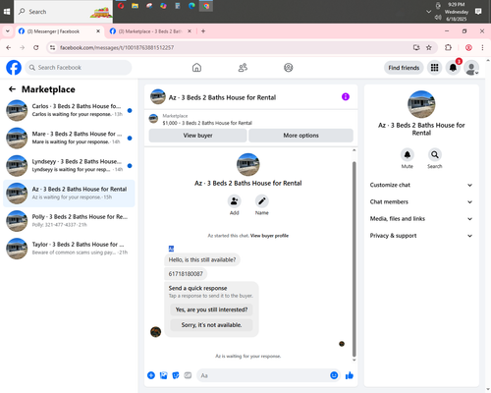The height and width of the screenshot is (393, 491).
Task: Open Mare conversation in the list
Action: click(x=69, y=138)
